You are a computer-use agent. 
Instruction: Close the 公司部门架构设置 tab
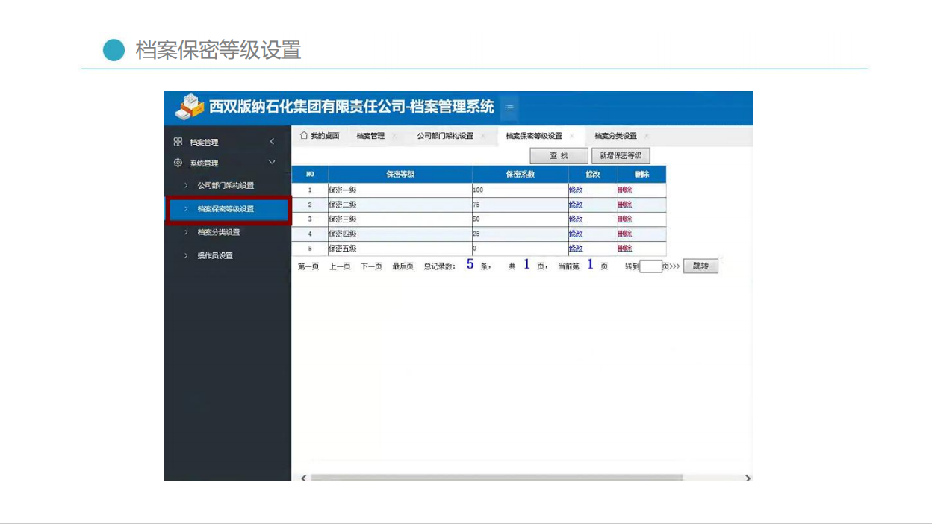click(483, 136)
